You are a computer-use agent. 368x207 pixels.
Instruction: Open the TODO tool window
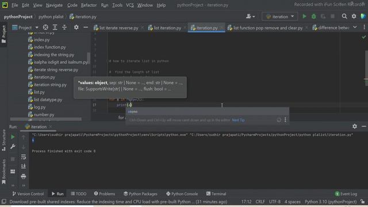click(79, 194)
